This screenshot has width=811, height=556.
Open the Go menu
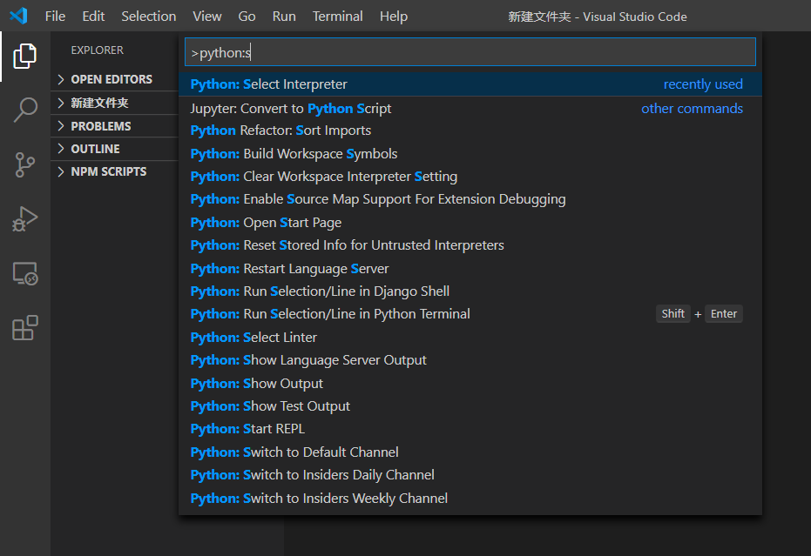pyautogui.click(x=247, y=16)
